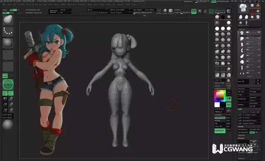Select the gold S SimpleBrush tool icon

(x=258, y=5)
